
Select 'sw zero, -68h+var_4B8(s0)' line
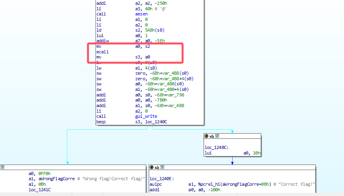click(142, 73)
